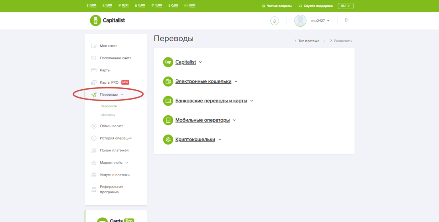The image size is (439, 222).
Task: Select Обмен валют in the sidebar
Action: (111, 126)
